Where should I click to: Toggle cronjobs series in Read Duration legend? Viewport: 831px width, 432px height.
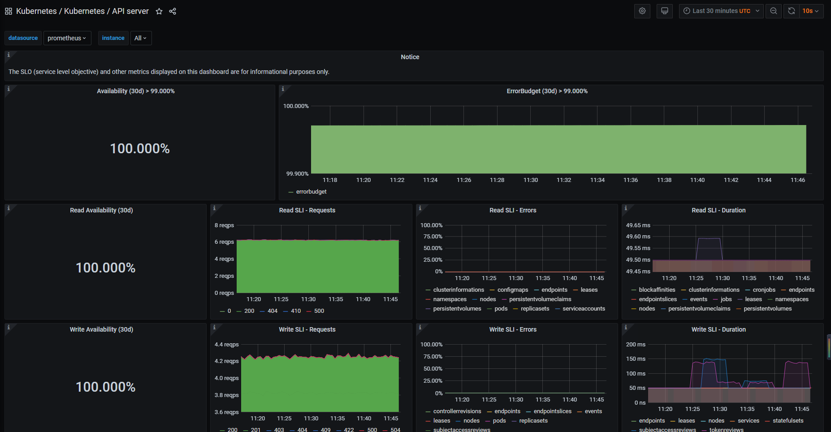[x=764, y=290]
